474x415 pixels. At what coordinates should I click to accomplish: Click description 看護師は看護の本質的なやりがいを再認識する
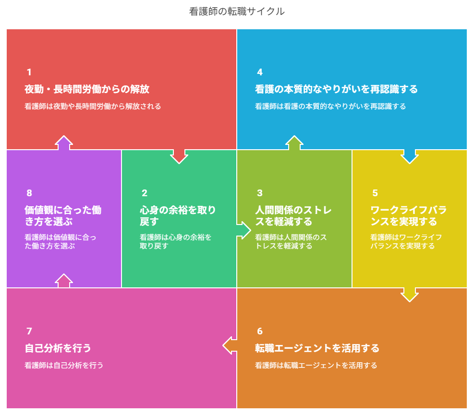pos(330,107)
